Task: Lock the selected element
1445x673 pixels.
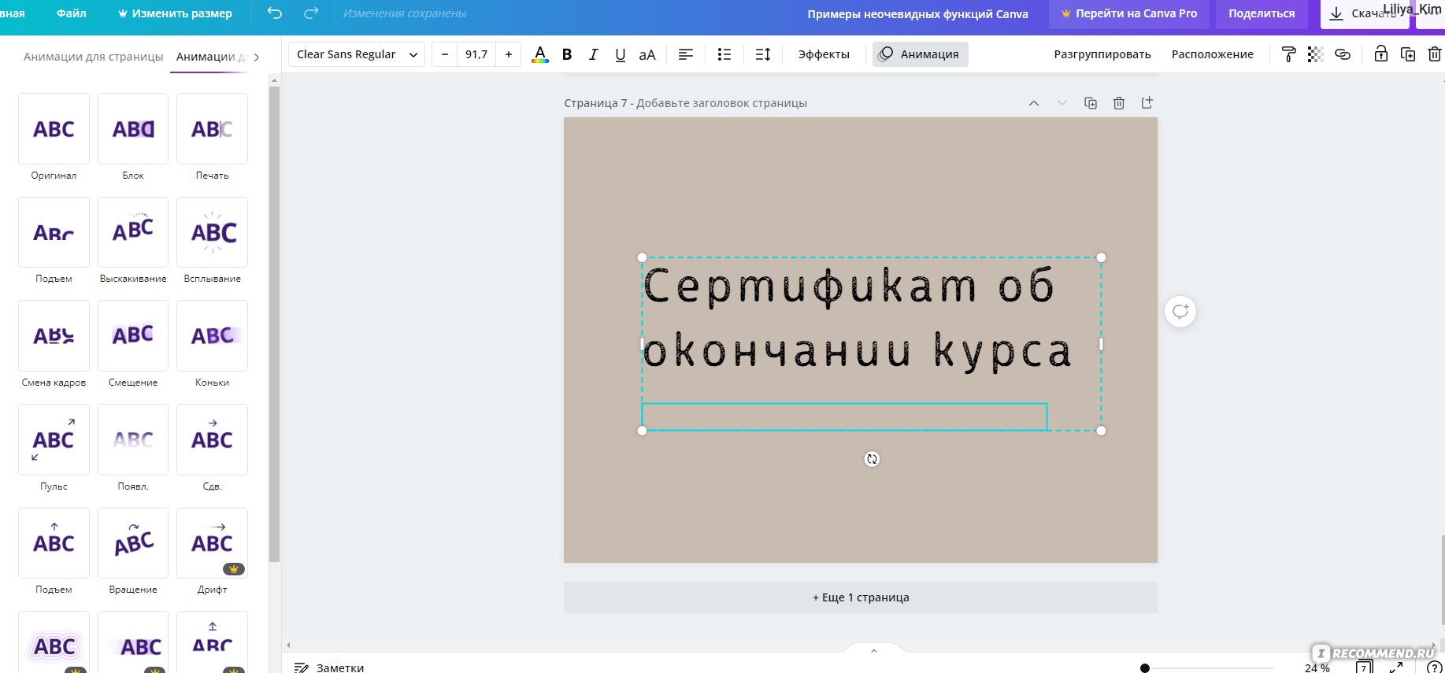Action: point(1380,54)
